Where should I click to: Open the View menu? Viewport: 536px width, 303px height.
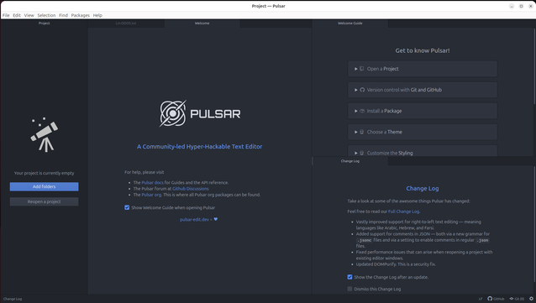coord(29,15)
